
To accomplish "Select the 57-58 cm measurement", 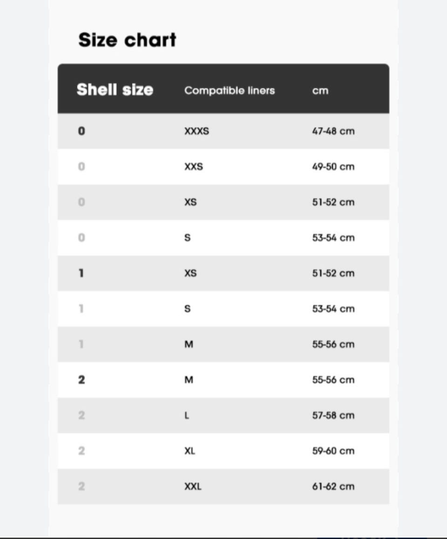I will (x=333, y=416).
